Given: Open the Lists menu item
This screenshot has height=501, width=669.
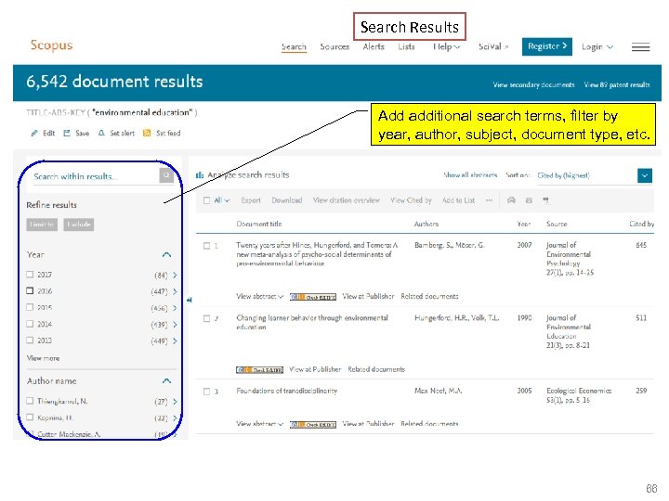Looking at the screenshot, I should pos(406,47).
